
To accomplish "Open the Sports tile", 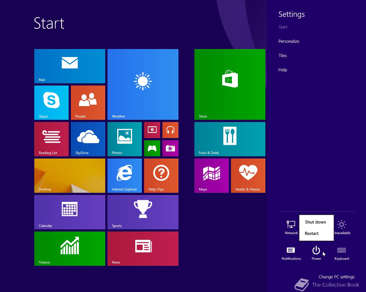I will 143,212.
